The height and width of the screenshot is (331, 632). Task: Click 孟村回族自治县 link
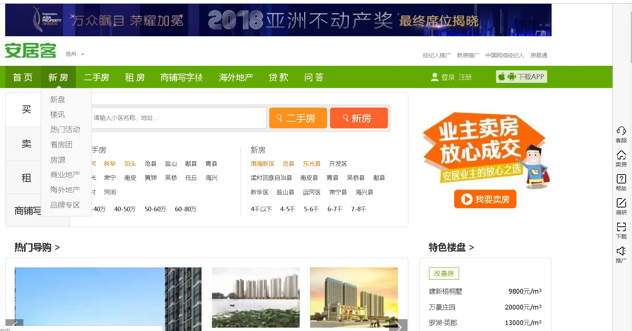pos(271,178)
